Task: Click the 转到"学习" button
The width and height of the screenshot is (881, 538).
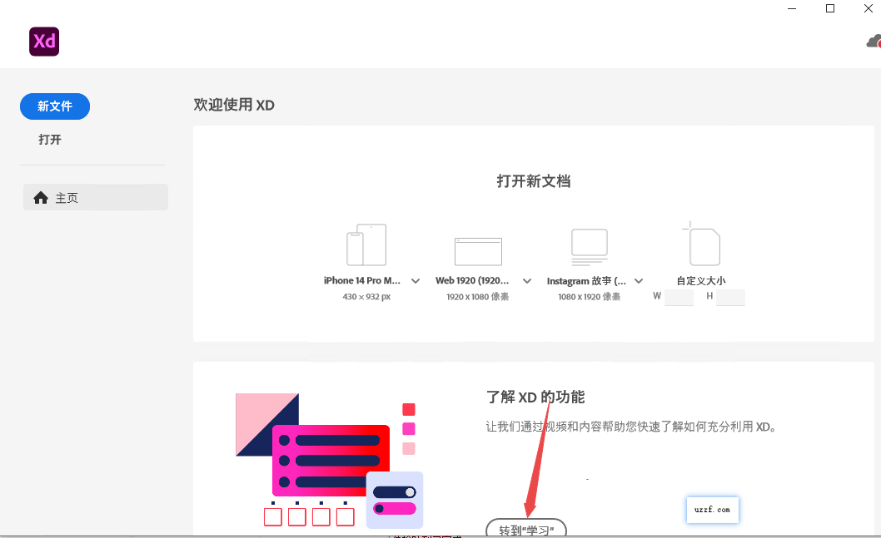Action: pyautogui.click(x=526, y=529)
